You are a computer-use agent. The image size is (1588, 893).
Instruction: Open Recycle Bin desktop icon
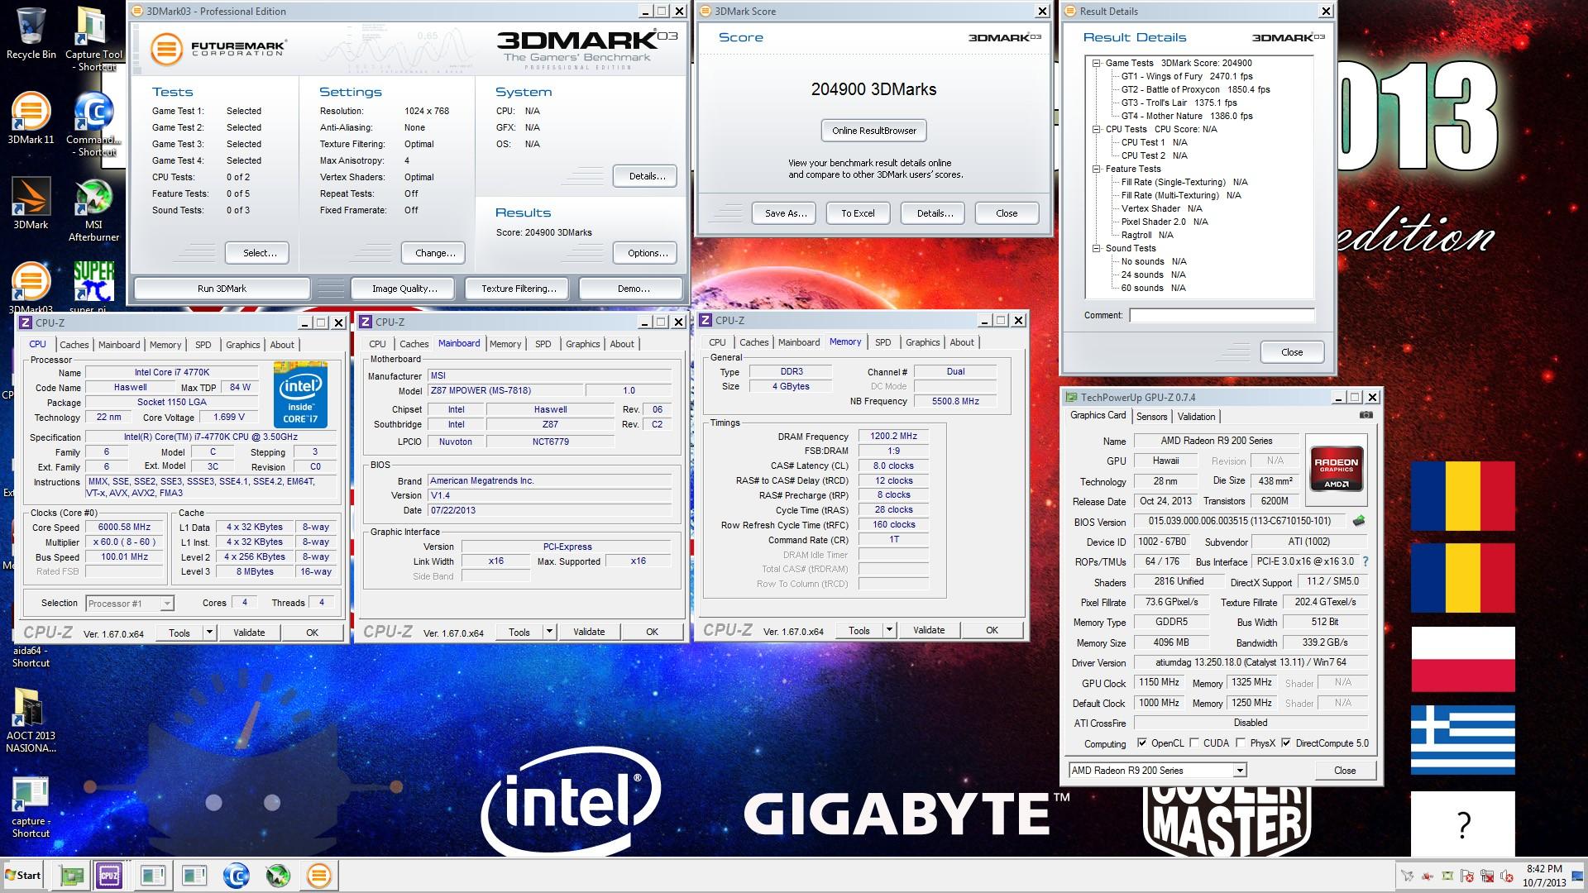coord(31,33)
